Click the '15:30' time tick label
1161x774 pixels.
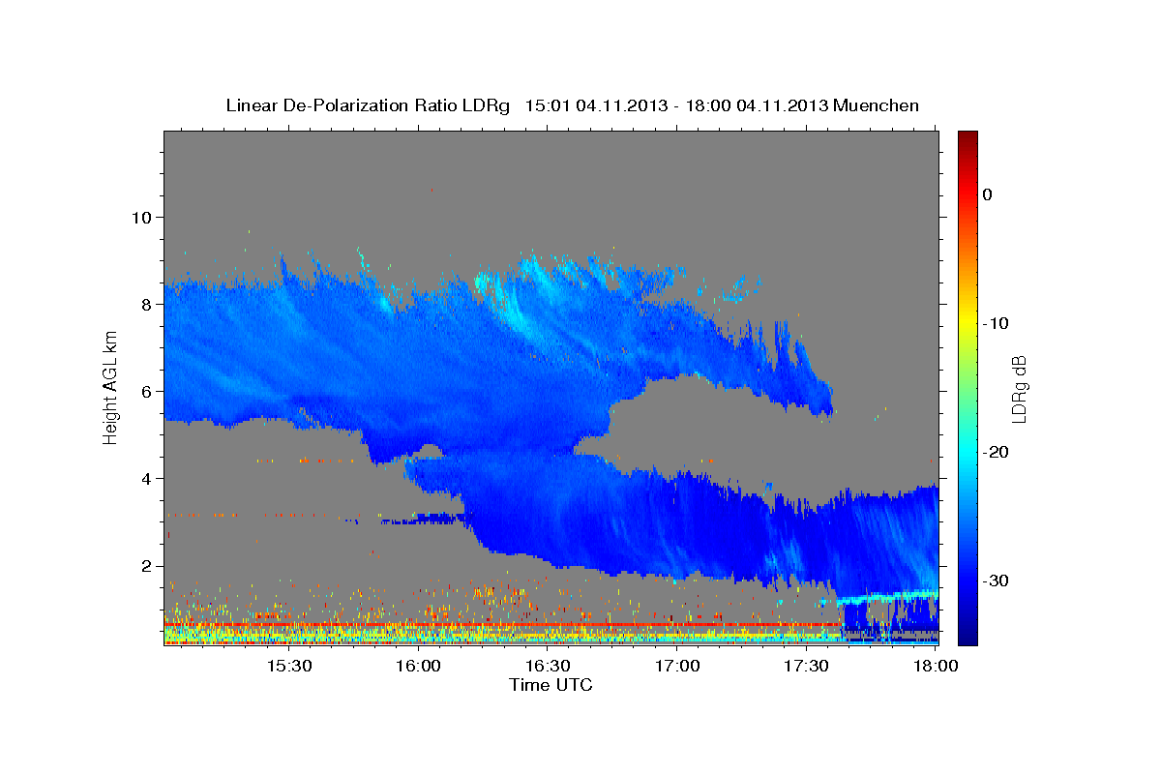[288, 667]
